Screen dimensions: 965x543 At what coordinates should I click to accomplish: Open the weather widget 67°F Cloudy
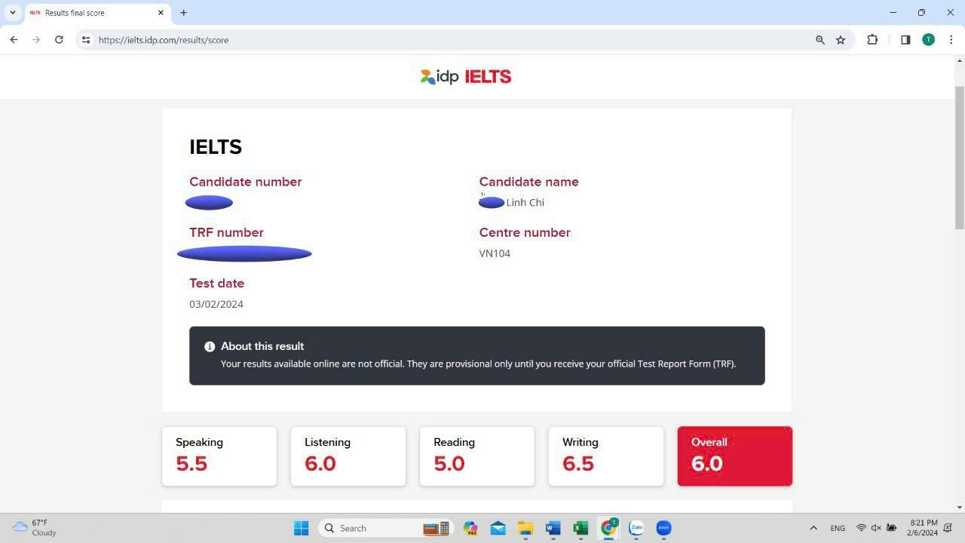(x=35, y=527)
